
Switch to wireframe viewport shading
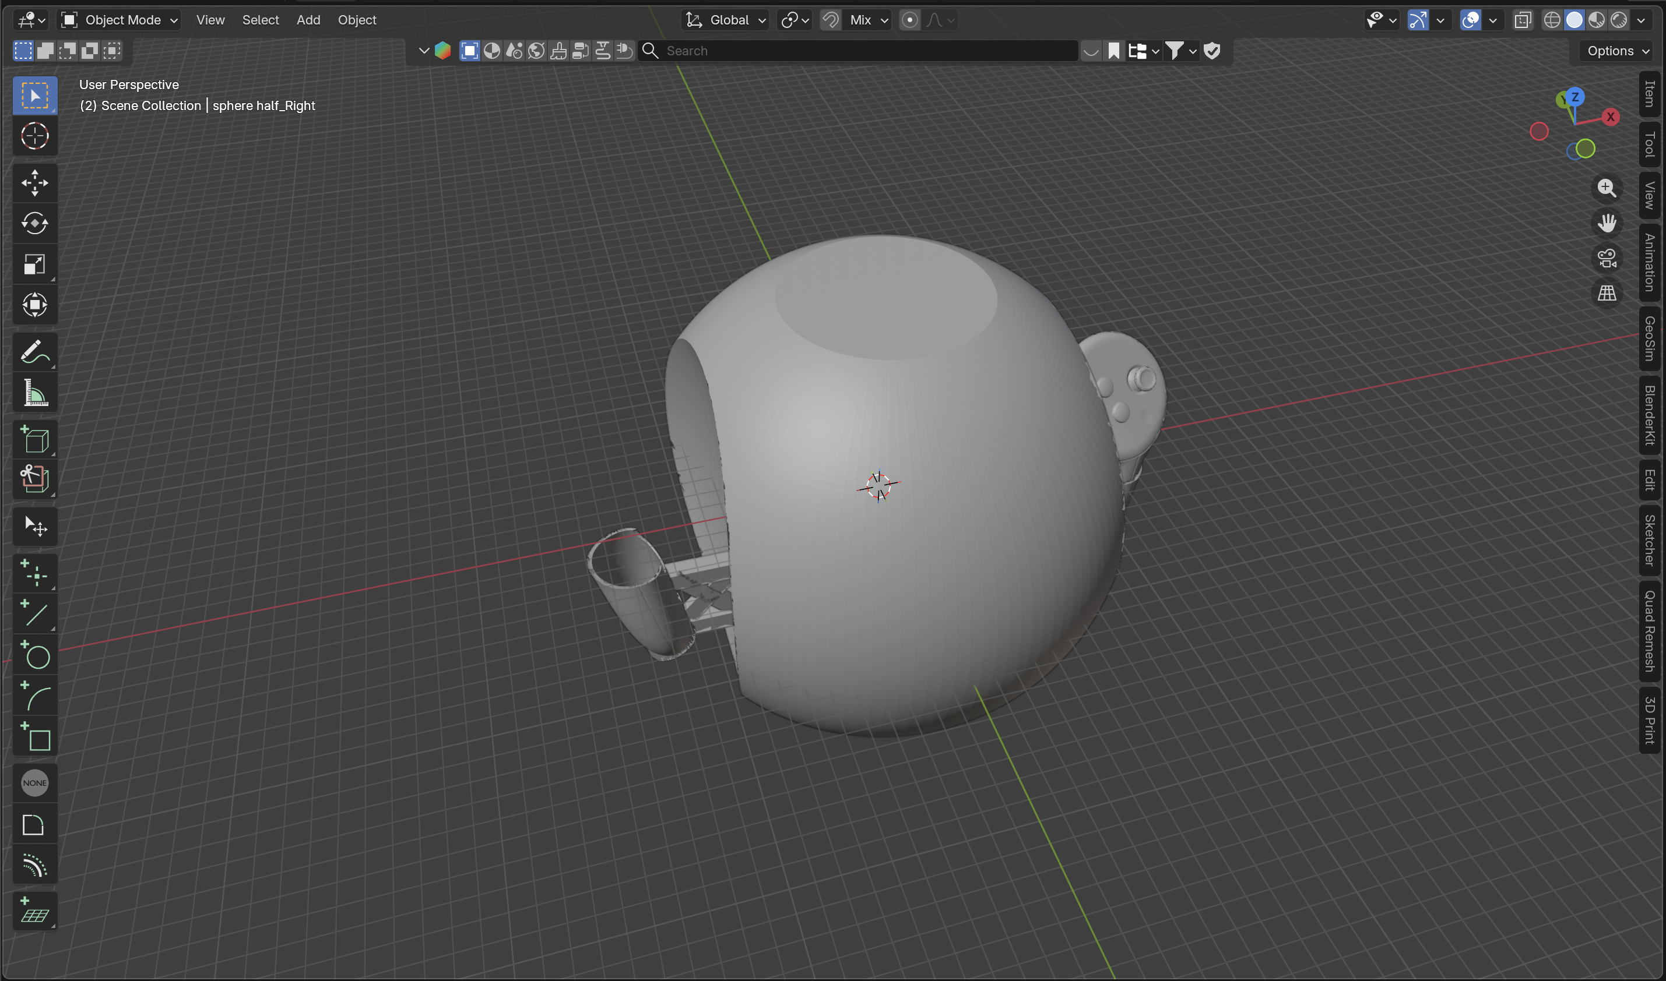(x=1552, y=20)
